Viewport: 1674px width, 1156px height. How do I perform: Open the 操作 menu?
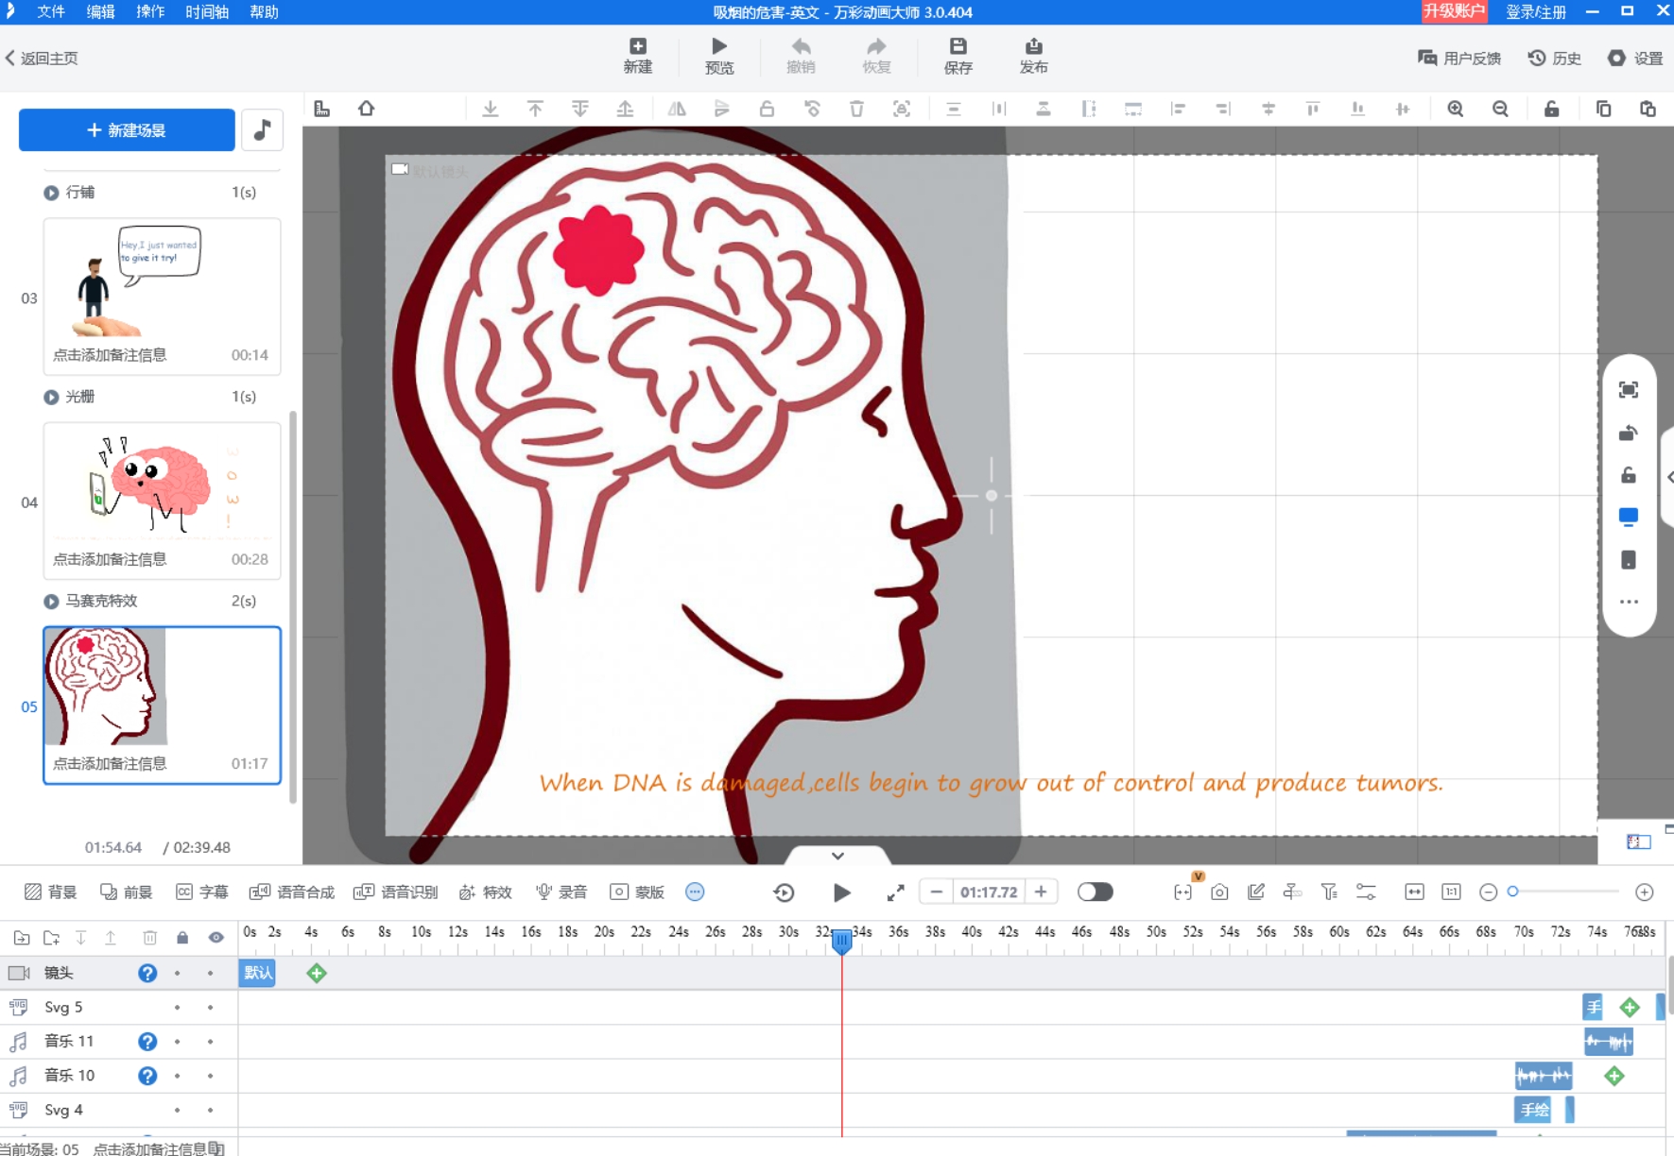[149, 12]
